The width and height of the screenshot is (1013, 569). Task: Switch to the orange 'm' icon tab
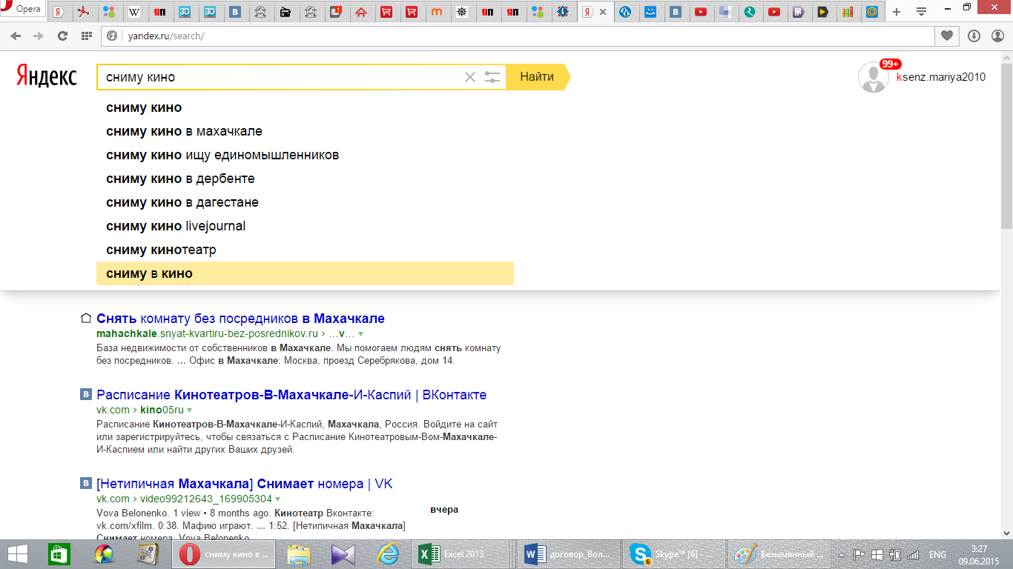437,12
